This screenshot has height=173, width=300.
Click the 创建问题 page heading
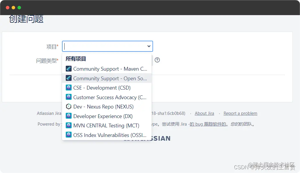click(x=26, y=19)
